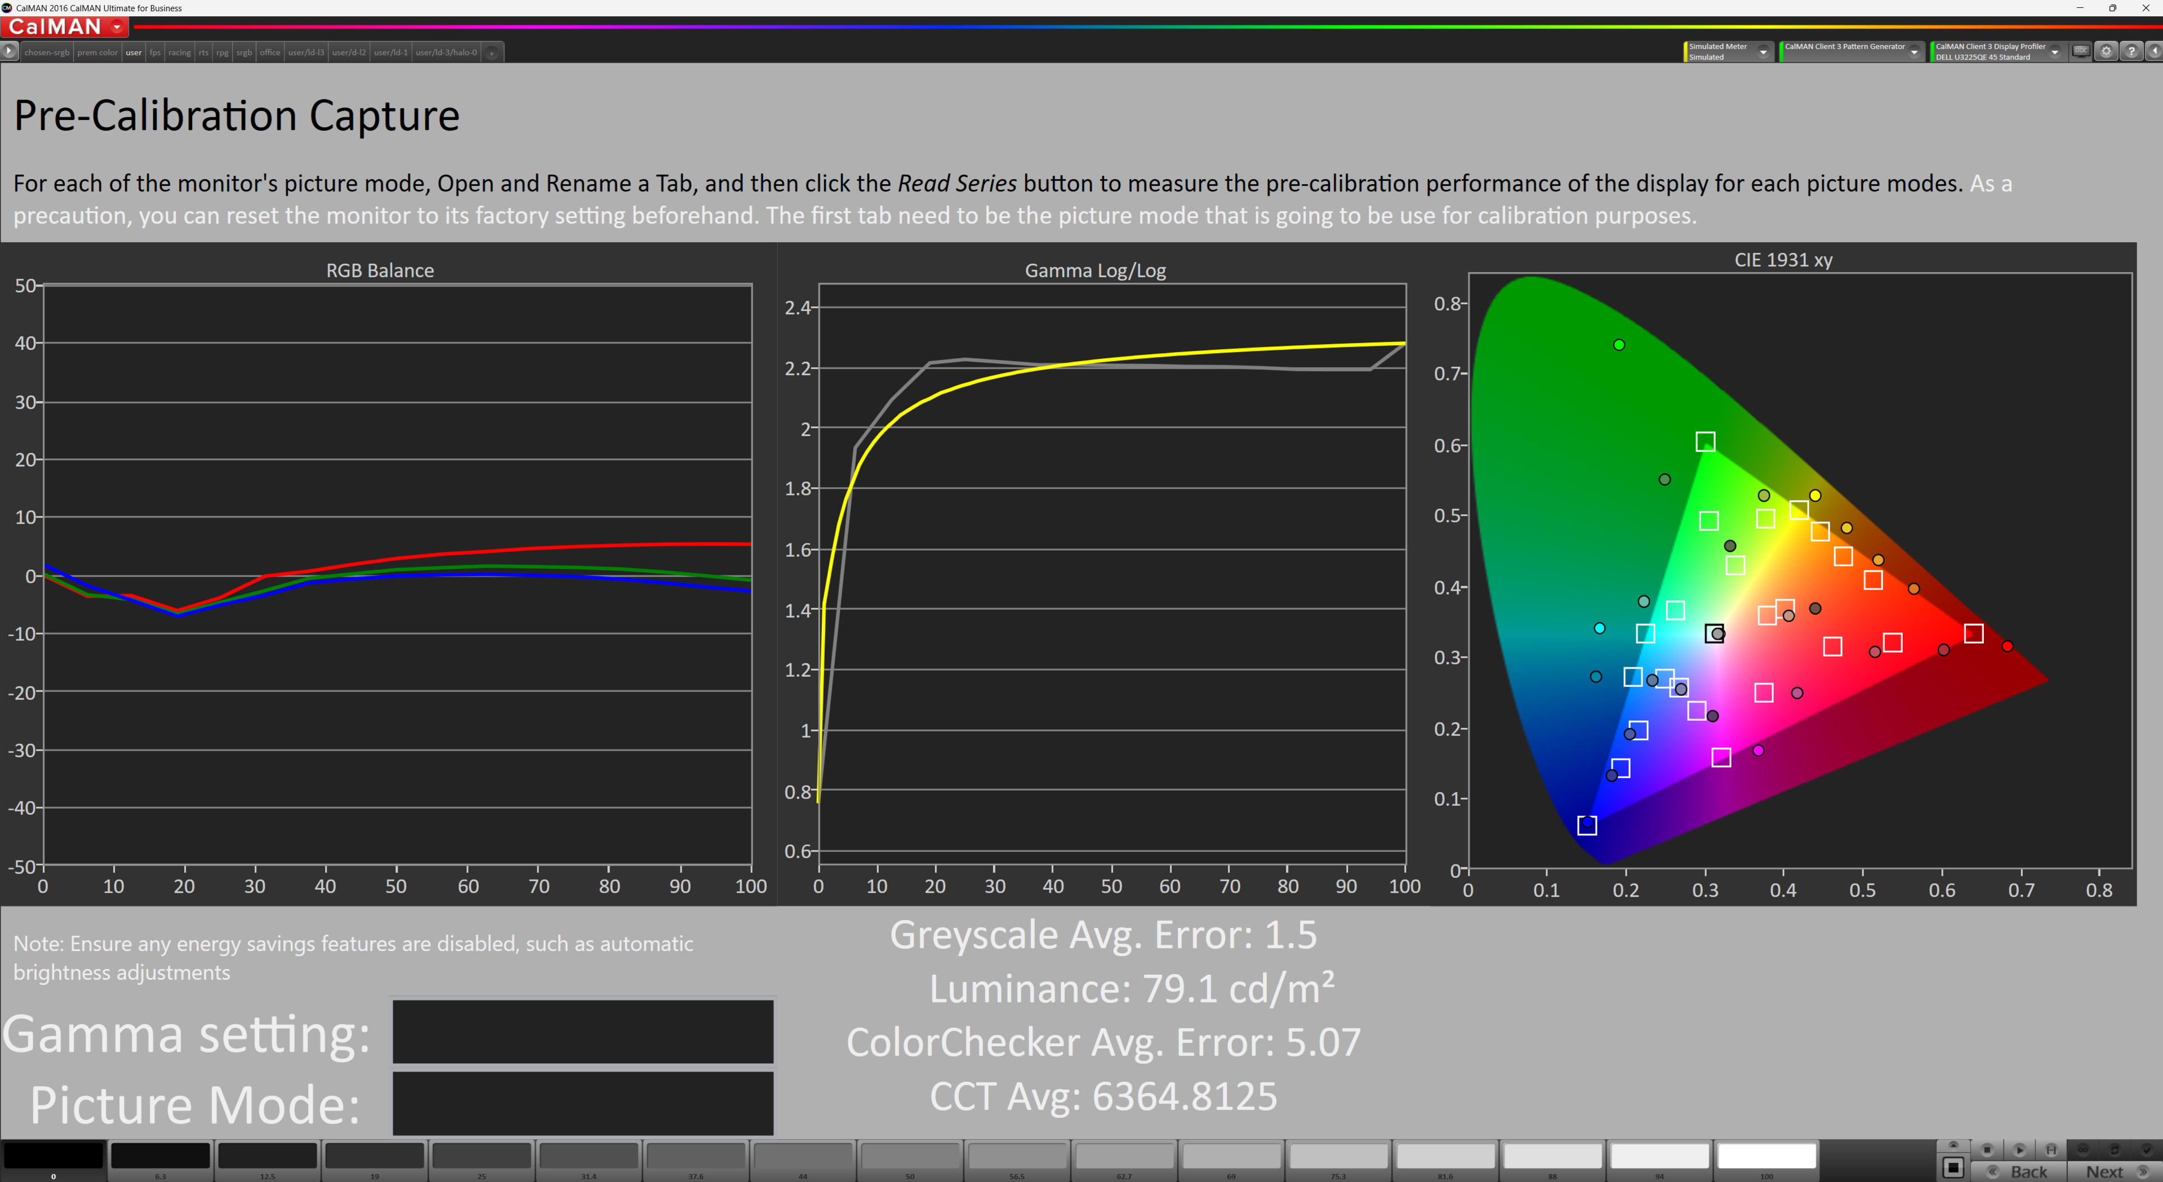Open the help question mark icon
The width and height of the screenshot is (2163, 1182).
pos(2131,51)
